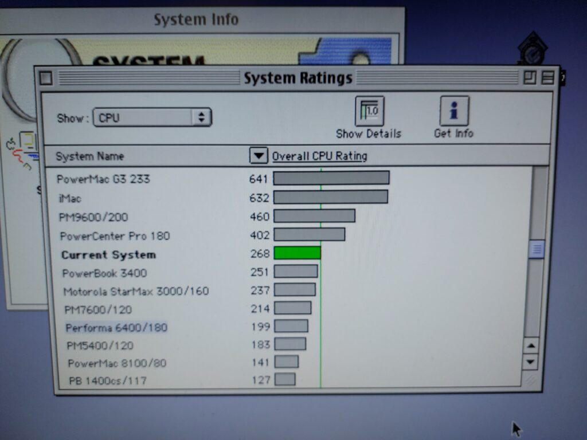Select the PM9600/200 row
Viewport: 587px width, 440px height.
point(288,217)
